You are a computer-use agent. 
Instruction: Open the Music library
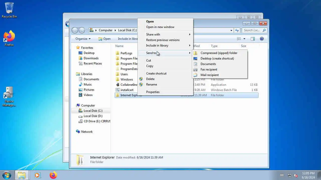click(85, 84)
